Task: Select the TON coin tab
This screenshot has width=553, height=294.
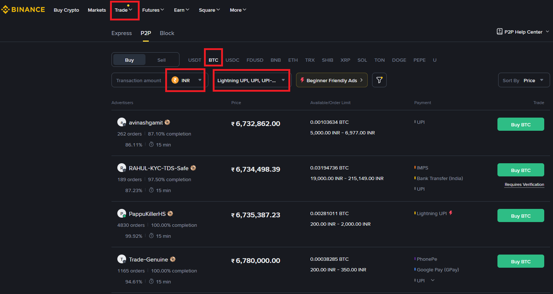Action: click(379, 60)
